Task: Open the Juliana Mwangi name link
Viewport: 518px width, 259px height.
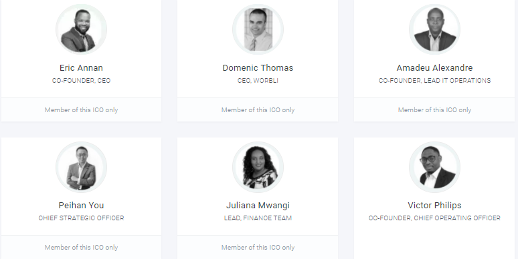Action: coord(258,206)
